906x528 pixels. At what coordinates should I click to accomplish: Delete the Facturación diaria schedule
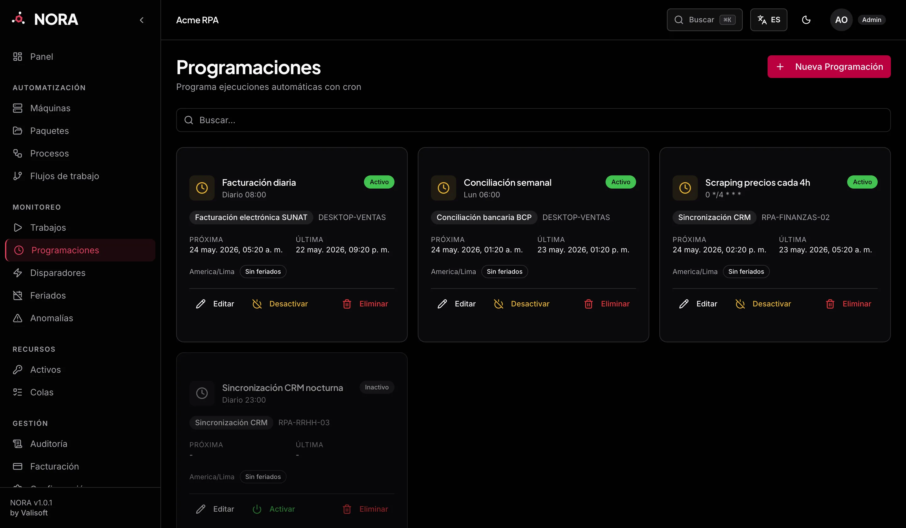point(365,304)
